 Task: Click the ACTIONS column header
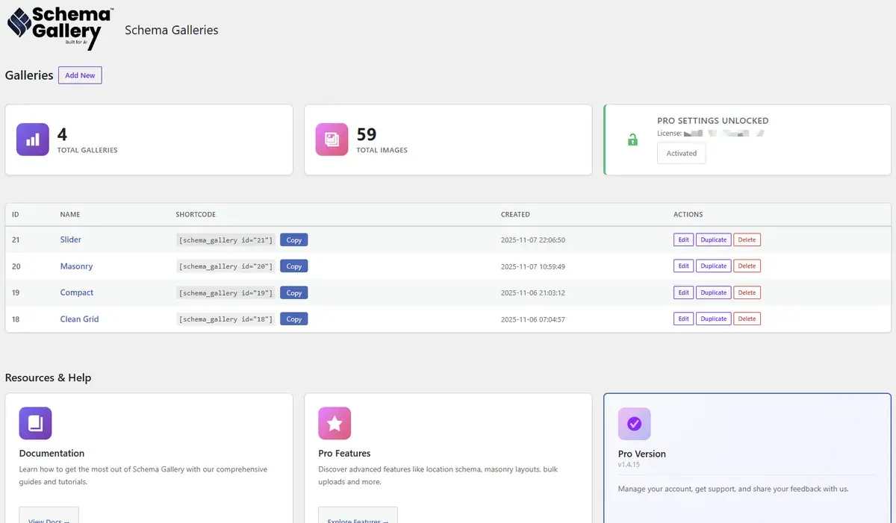[x=688, y=214]
